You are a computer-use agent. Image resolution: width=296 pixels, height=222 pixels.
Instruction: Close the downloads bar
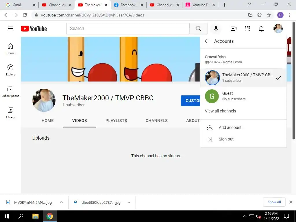291,202
